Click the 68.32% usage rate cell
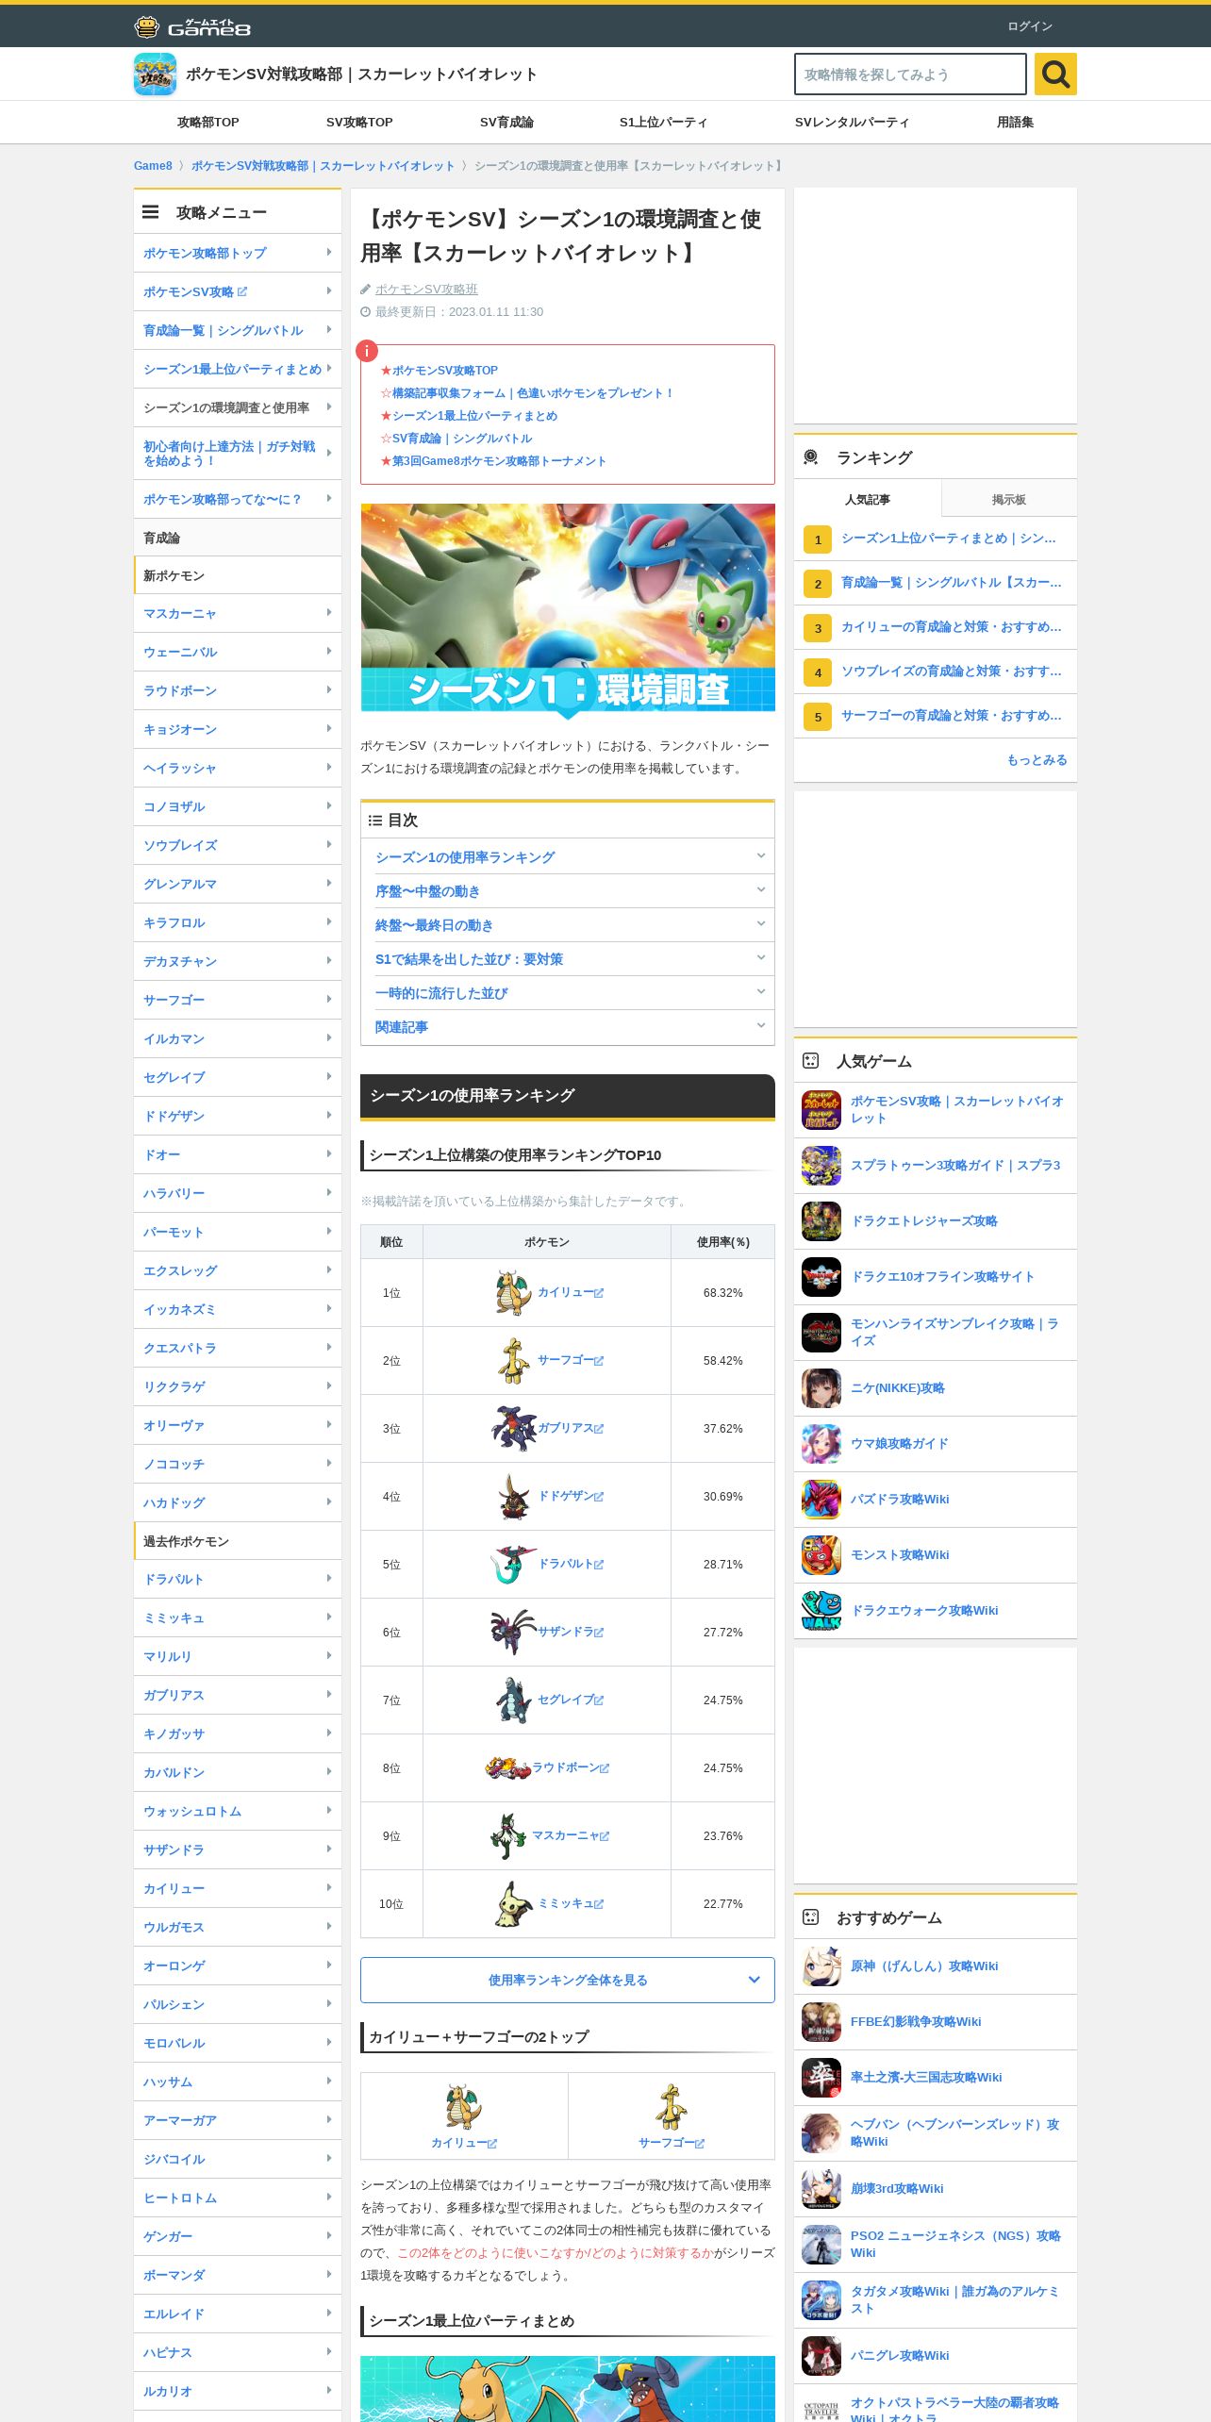The image size is (1211, 2422). click(x=722, y=1292)
